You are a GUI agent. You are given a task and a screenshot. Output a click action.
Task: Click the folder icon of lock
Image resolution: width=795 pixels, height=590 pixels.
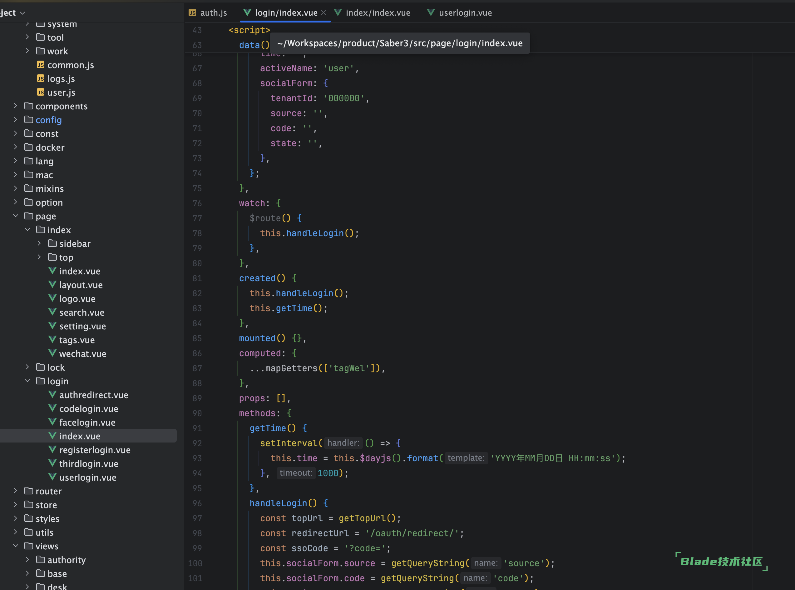point(41,367)
